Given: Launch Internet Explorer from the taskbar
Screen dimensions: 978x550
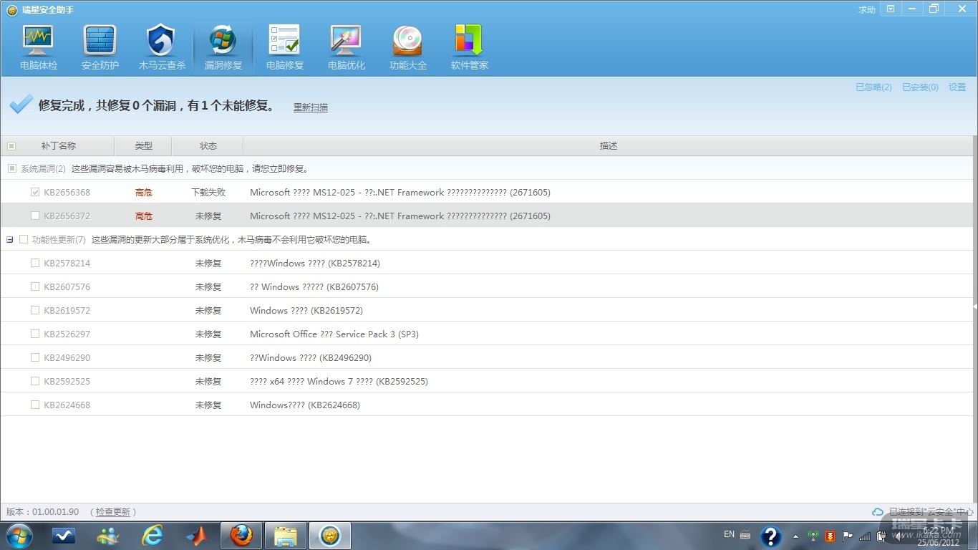Looking at the screenshot, I should [152, 536].
